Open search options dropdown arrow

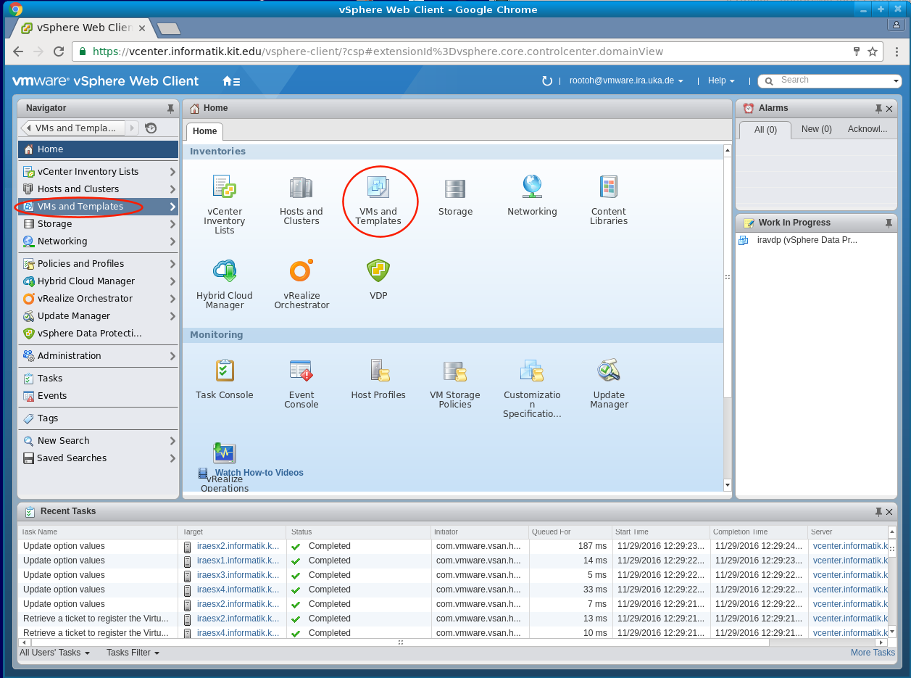point(897,81)
